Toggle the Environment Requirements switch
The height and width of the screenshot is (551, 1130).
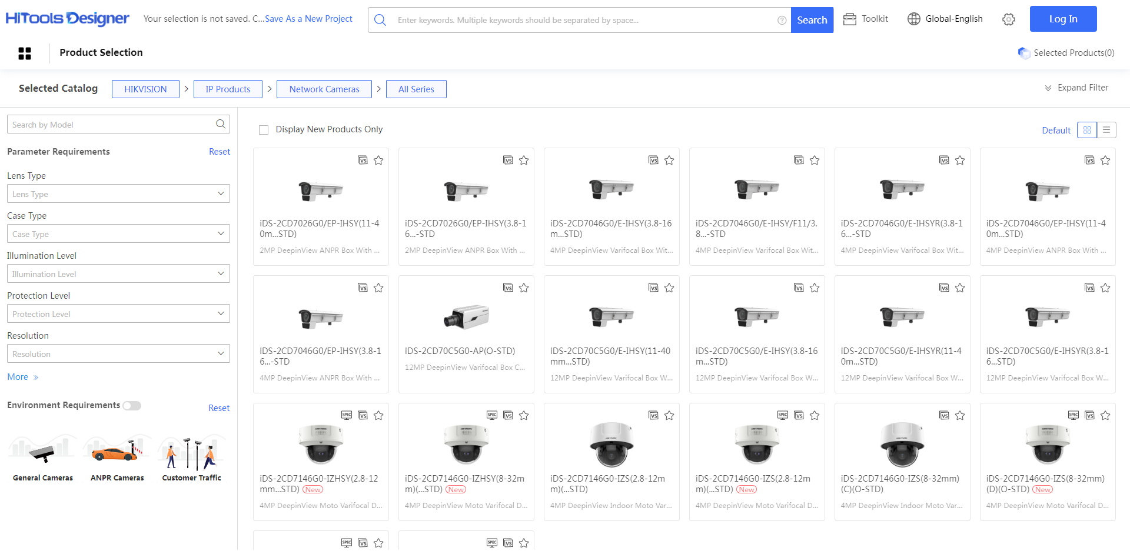(x=132, y=406)
